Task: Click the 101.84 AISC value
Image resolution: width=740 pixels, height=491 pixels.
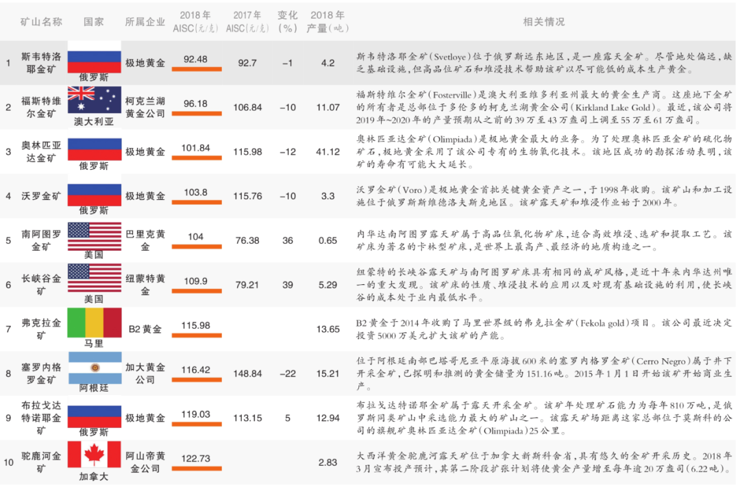Action: coord(195,148)
